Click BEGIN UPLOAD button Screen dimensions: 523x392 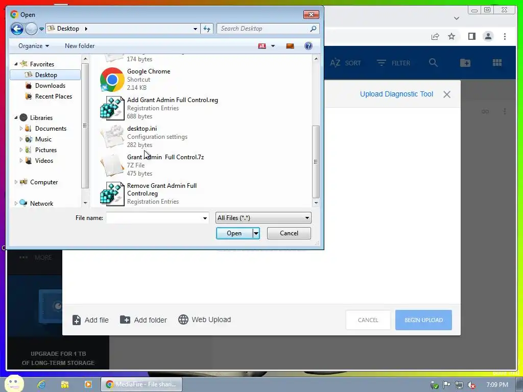click(423, 320)
